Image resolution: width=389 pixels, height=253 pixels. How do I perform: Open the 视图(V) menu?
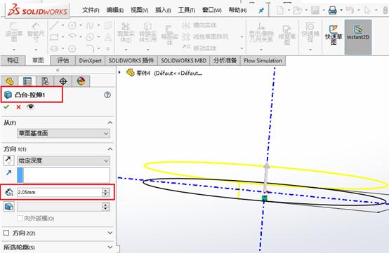[x=139, y=10]
